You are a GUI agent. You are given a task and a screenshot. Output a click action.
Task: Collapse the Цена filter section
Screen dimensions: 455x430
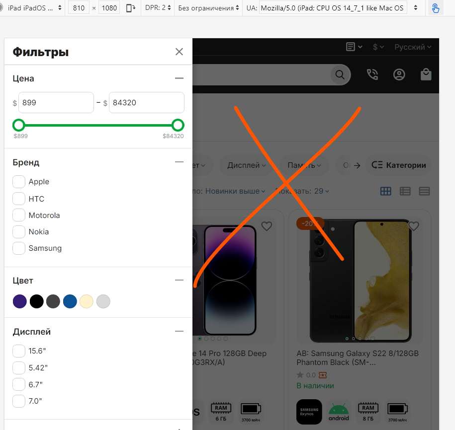tap(180, 78)
